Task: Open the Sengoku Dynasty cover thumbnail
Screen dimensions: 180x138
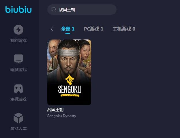Action: pos(69,72)
